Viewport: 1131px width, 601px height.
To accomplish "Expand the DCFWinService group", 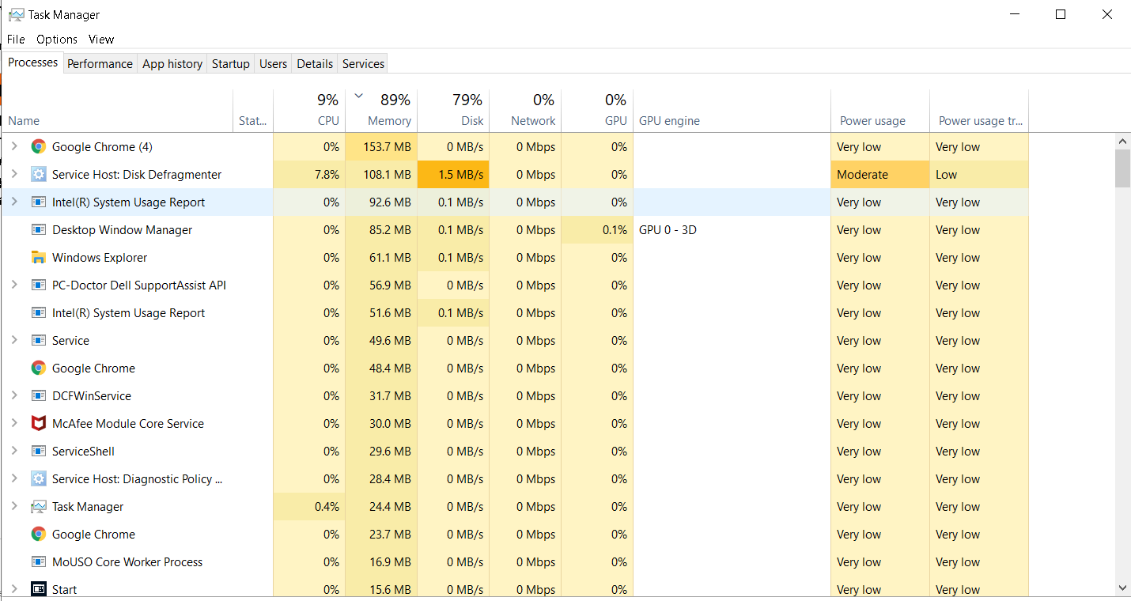I will tap(13, 395).
